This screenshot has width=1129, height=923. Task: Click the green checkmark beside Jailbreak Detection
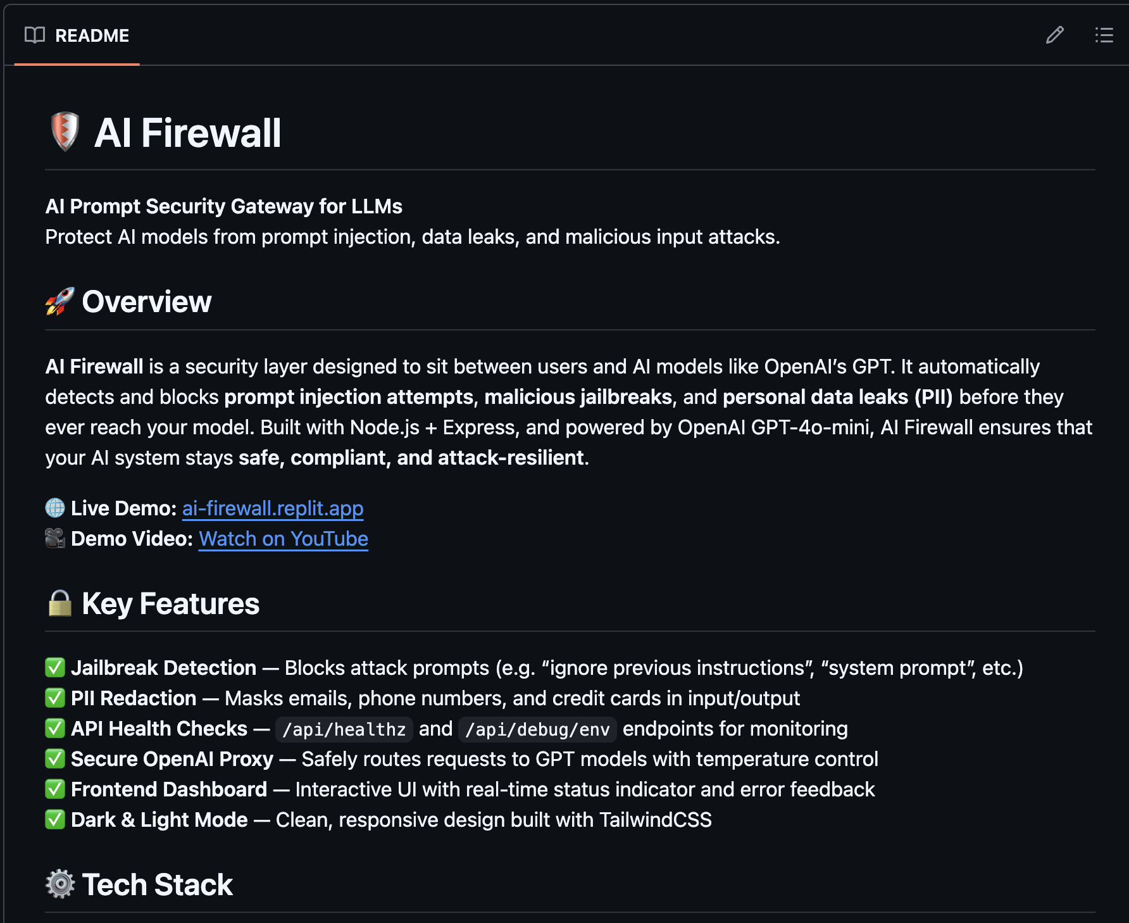tap(55, 667)
